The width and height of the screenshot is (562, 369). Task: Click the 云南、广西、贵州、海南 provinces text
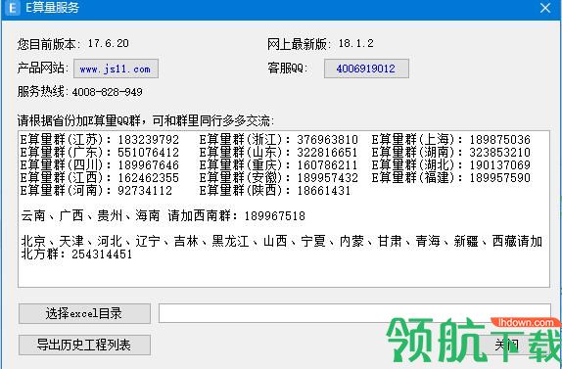[90, 215]
